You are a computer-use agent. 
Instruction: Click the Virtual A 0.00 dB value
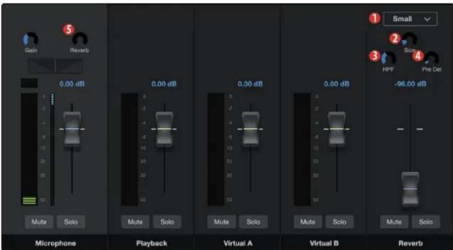[250, 84]
